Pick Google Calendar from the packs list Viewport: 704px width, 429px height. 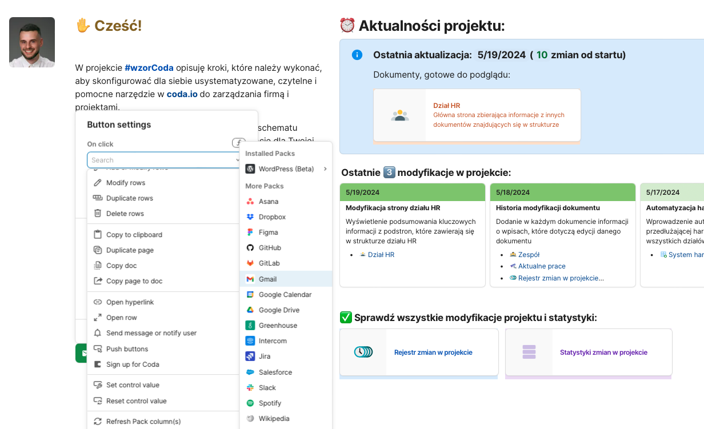point(285,295)
